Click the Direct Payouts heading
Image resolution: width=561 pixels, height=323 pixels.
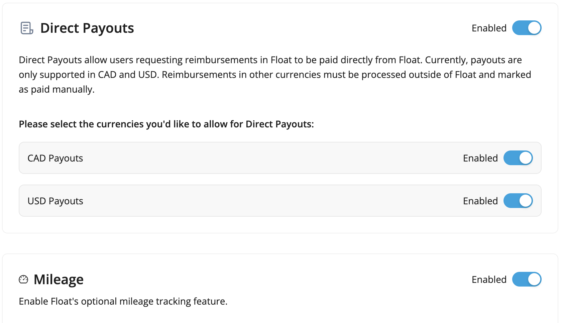point(87,28)
